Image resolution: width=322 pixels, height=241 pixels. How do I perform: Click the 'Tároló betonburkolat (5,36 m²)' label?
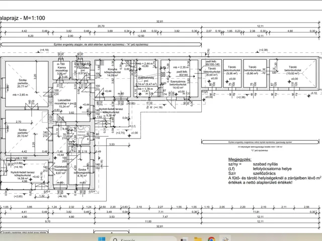tap(232, 70)
